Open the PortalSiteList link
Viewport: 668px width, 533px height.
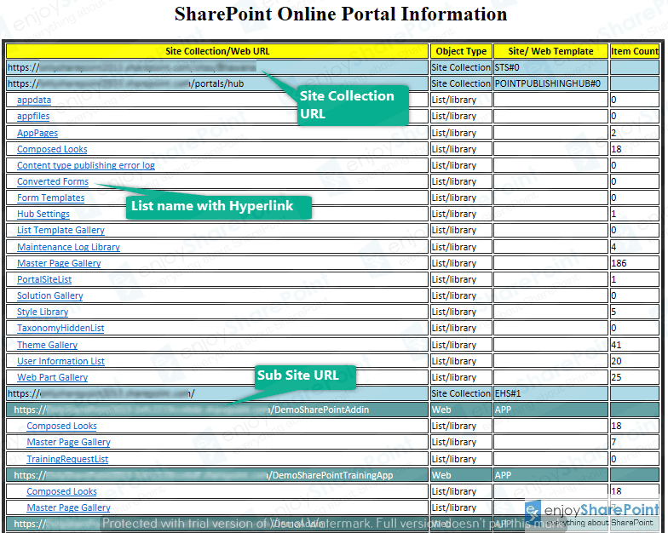click(x=44, y=279)
